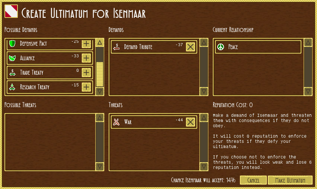Remove the Demand Tribute demand

point(190,47)
